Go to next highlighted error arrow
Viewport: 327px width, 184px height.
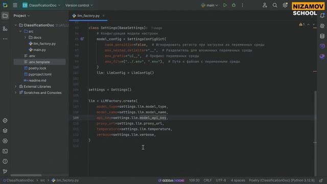[x=313, y=25]
